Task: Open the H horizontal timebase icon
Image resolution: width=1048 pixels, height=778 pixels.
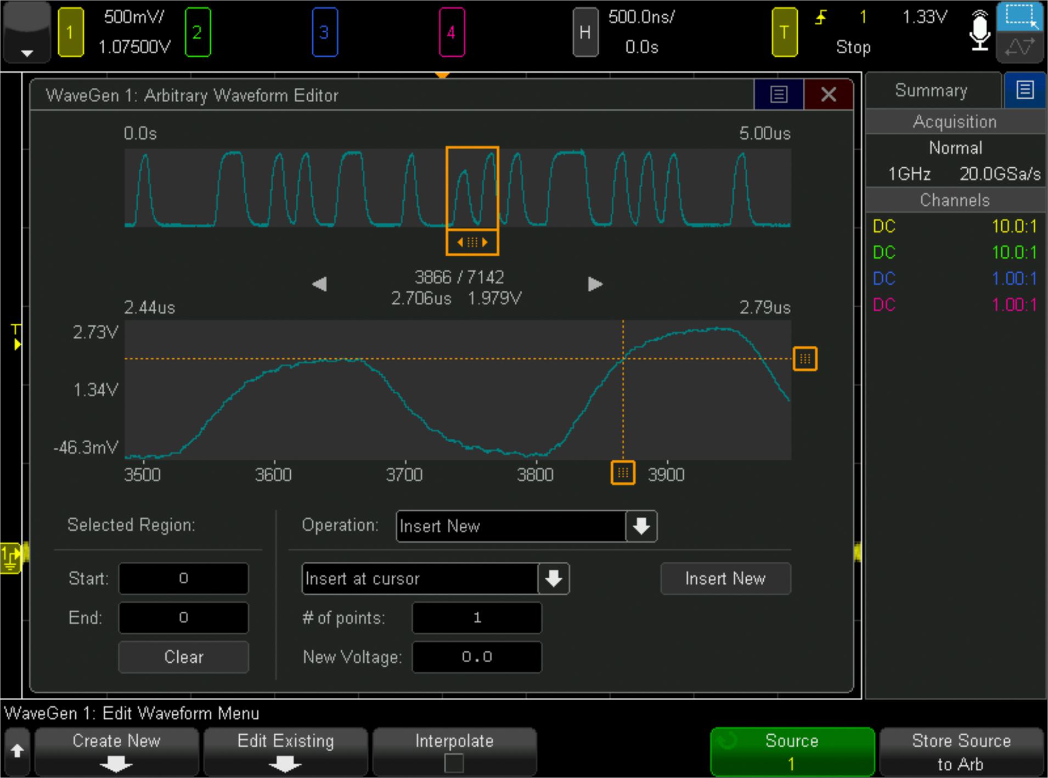Action: 585,32
